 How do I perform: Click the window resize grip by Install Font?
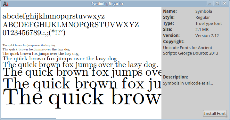click(x=226, y=116)
